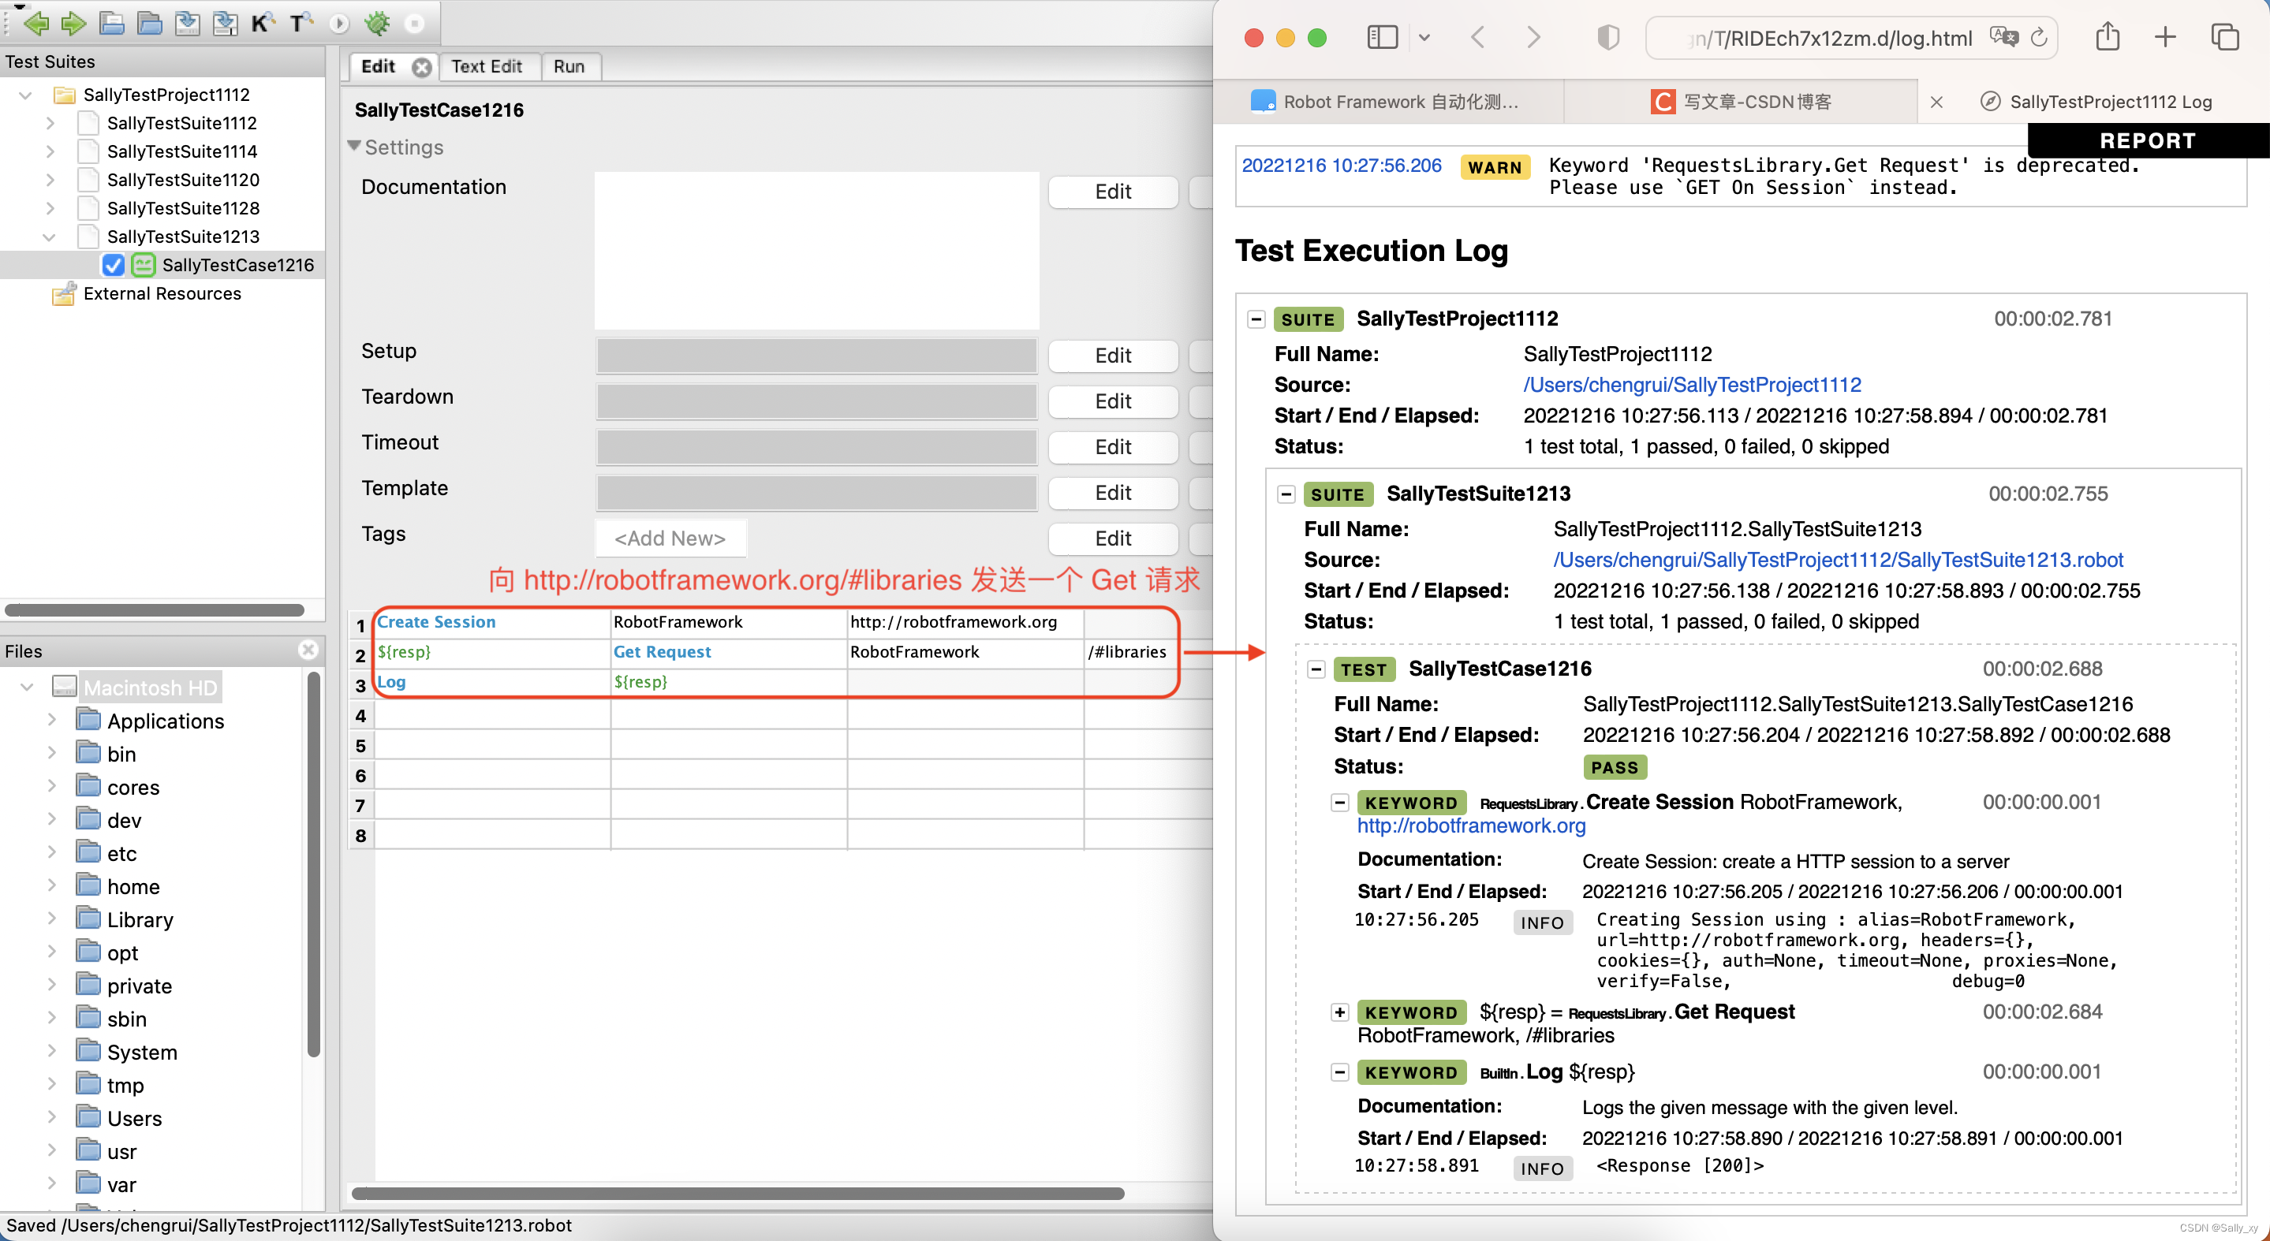This screenshot has height=1241, width=2270.
Task: Click the External Resources folder icon
Action: point(63,293)
